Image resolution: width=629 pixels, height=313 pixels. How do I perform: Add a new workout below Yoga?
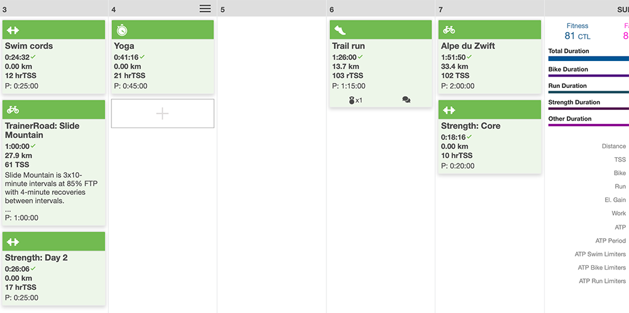[162, 113]
